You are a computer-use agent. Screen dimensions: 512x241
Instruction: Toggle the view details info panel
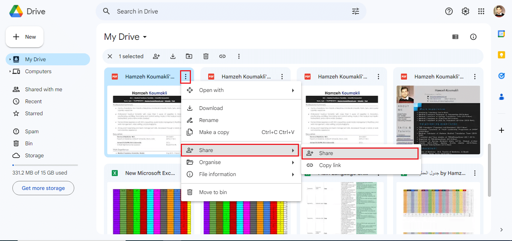click(473, 37)
